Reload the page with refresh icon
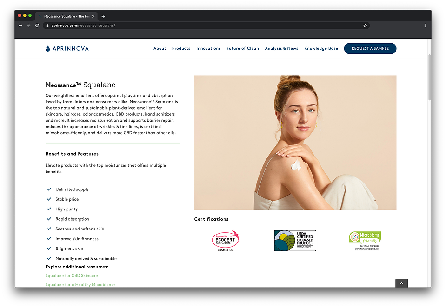 [x=37, y=26]
